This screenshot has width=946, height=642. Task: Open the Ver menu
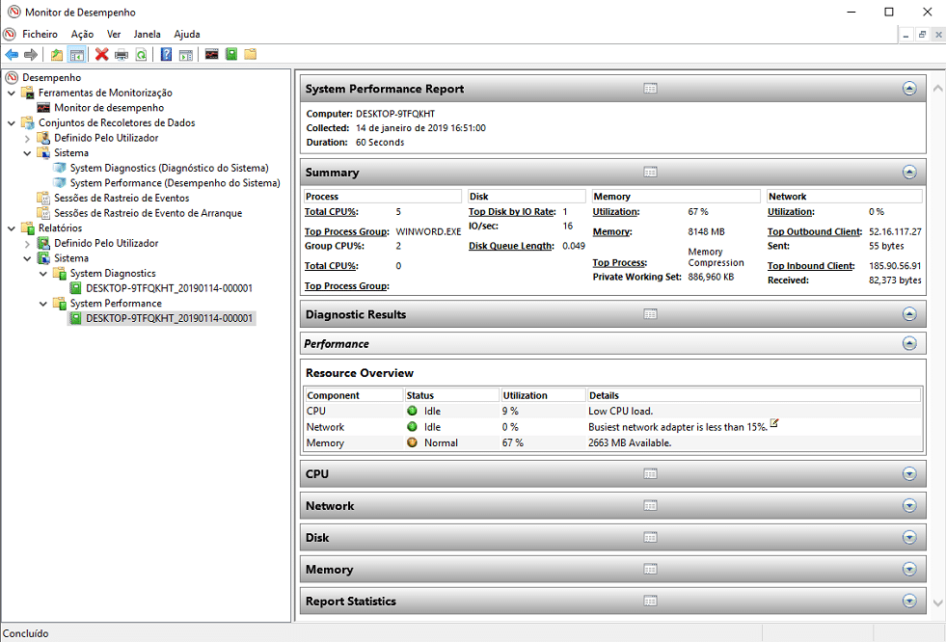(x=114, y=35)
